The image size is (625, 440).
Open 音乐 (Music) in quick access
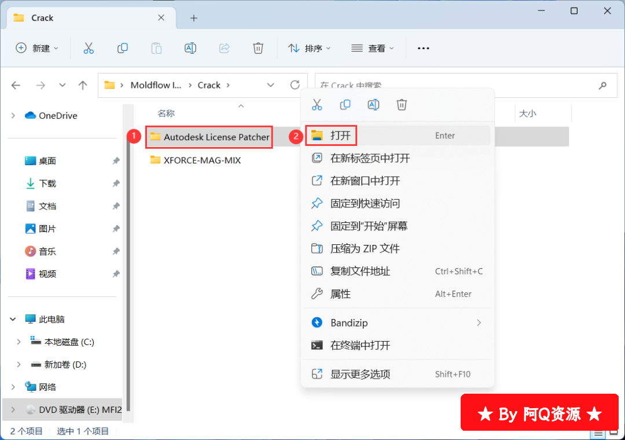coord(47,252)
